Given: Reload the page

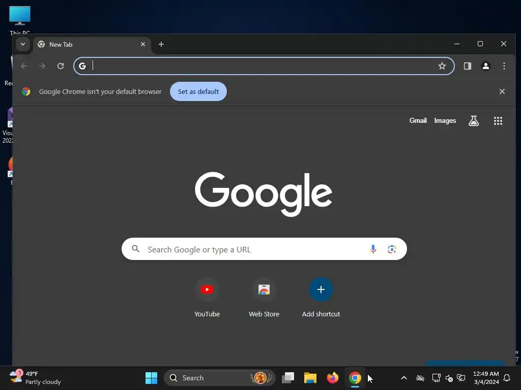Looking at the screenshot, I should pos(60,66).
